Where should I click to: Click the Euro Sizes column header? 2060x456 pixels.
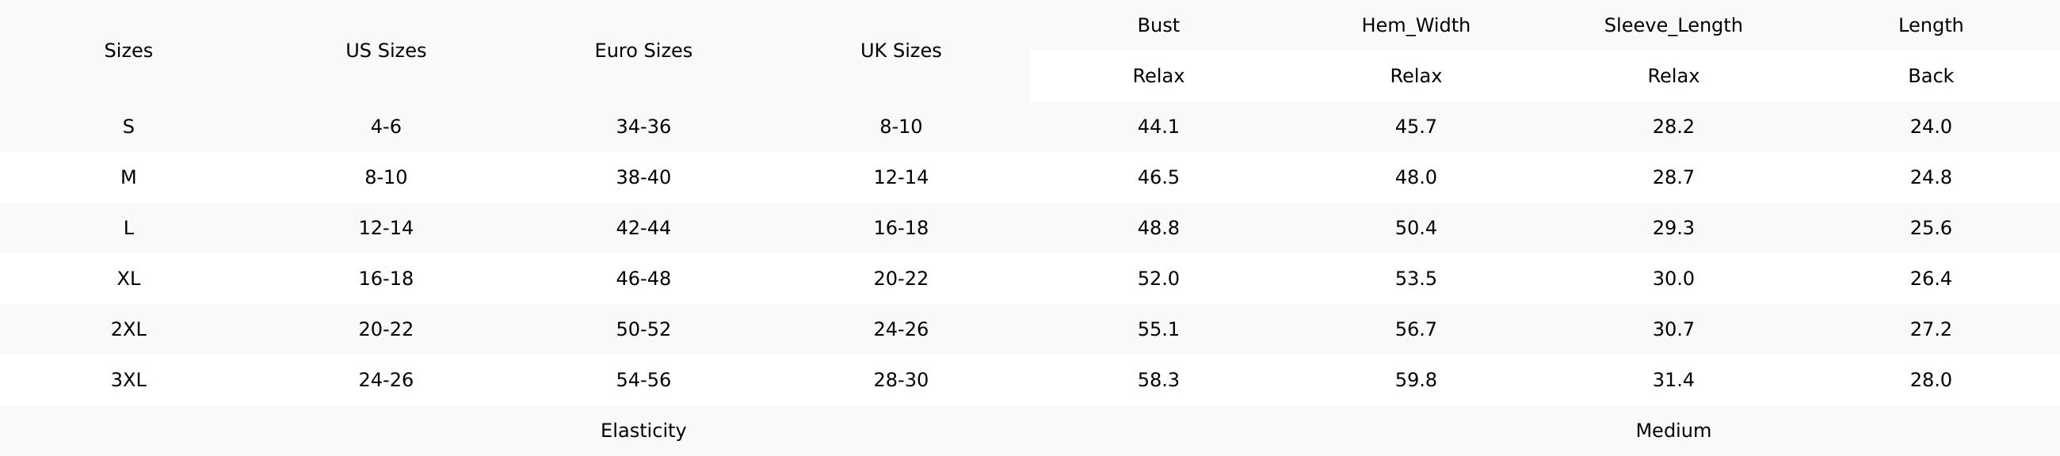coord(643,51)
